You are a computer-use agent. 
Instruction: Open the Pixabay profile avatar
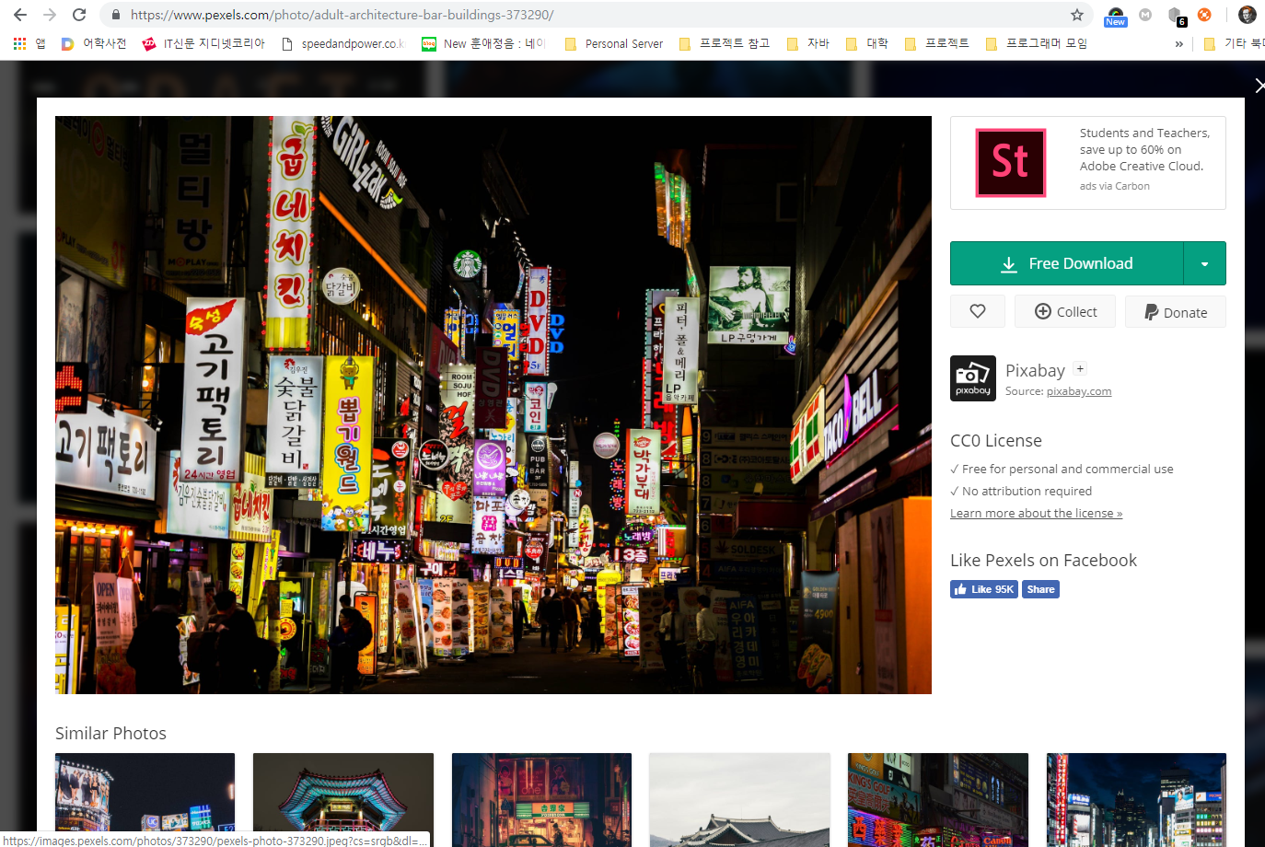tap(973, 378)
